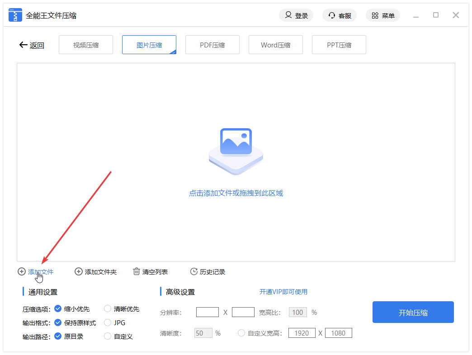Select 原目录 output path
The image size is (472, 355).
[58, 336]
